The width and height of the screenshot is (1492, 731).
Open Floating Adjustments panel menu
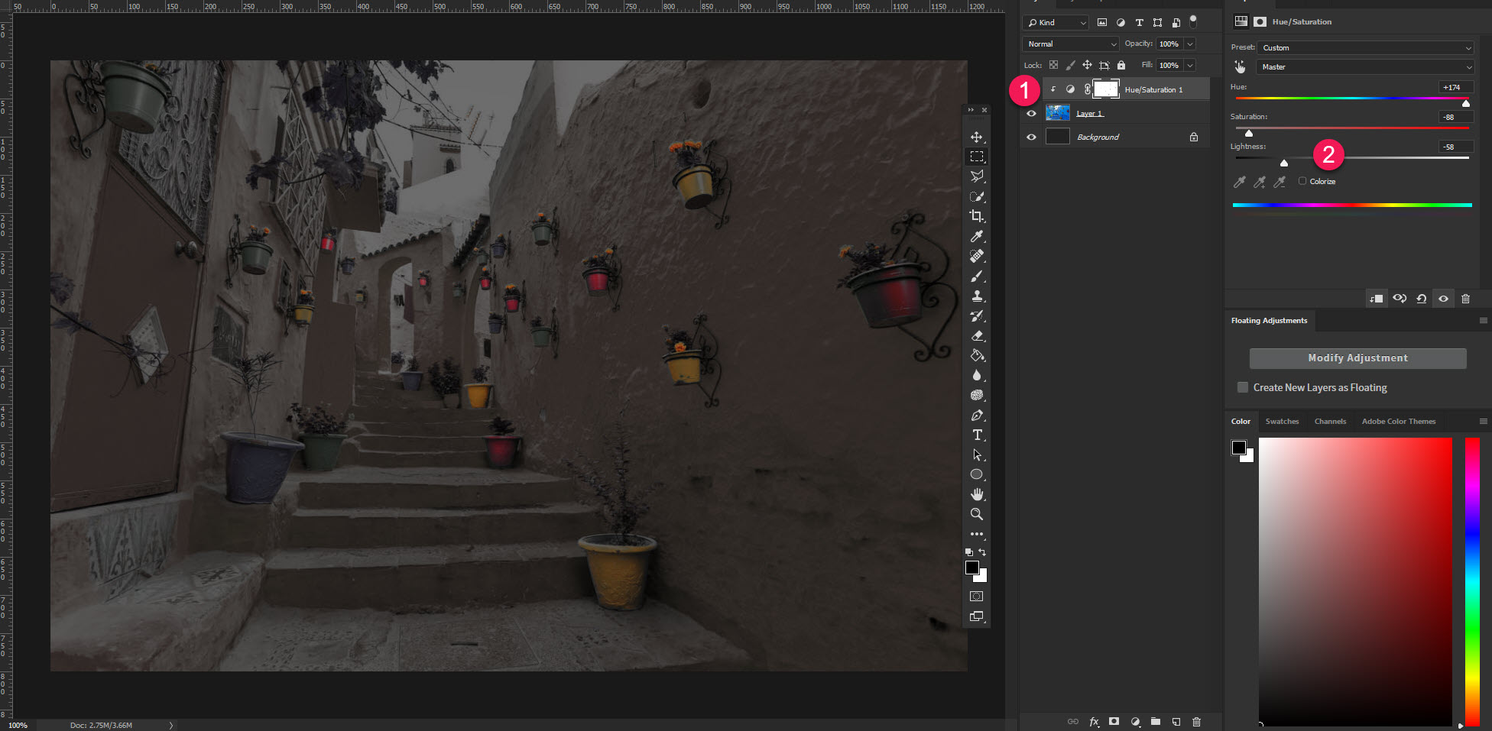tap(1484, 320)
